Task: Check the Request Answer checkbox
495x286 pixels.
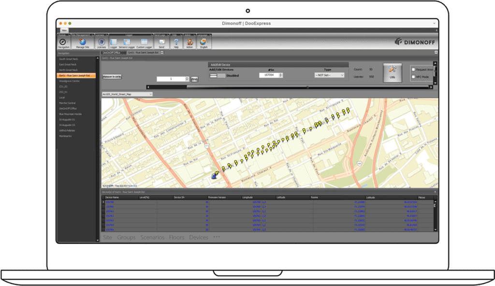Action: tap(412, 70)
